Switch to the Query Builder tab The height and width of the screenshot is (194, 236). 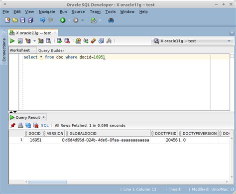coord(51,50)
